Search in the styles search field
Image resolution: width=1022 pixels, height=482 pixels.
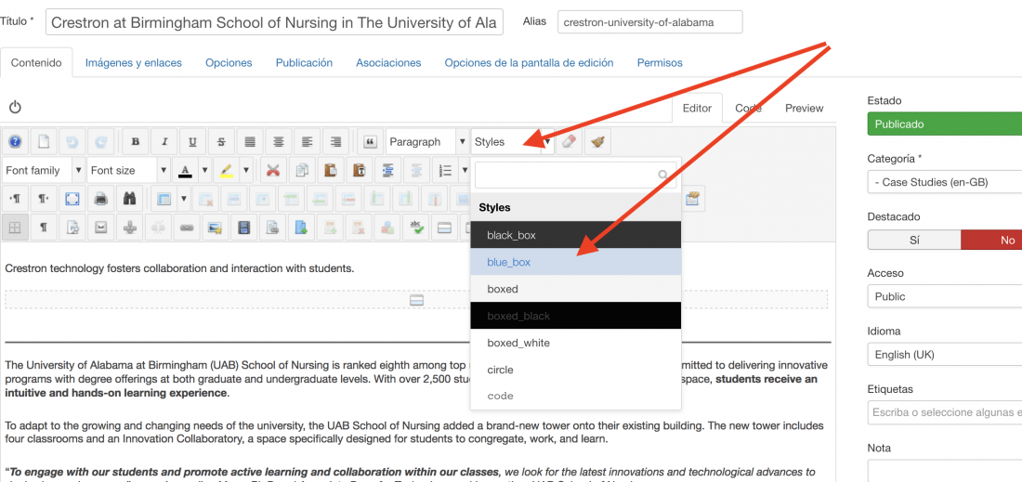[575, 176]
